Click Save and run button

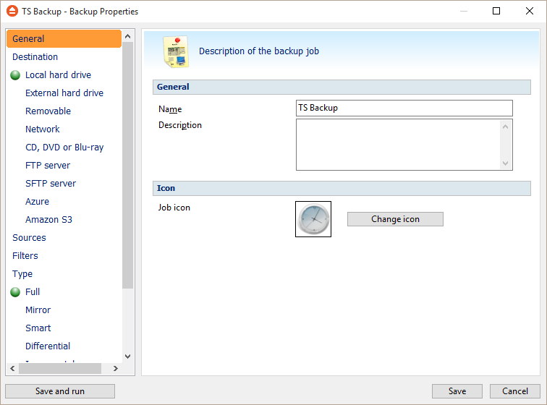(60, 391)
